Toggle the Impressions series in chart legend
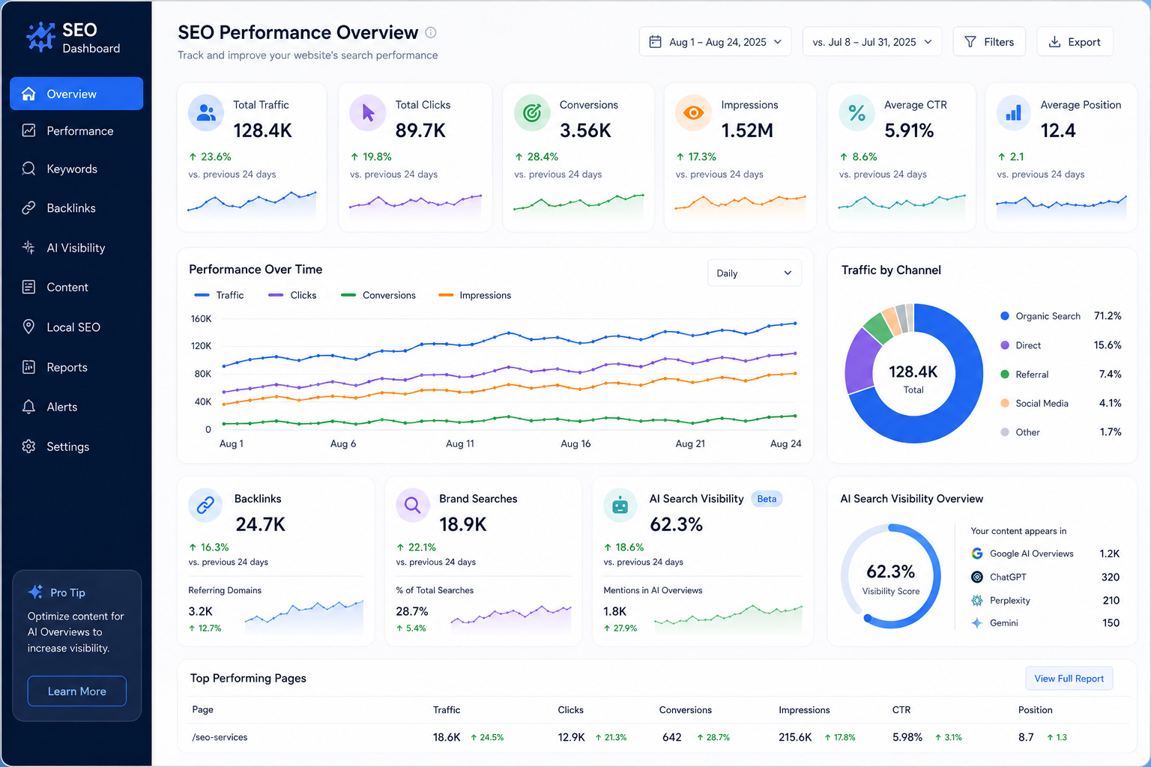The image size is (1151, 767). [474, 295]
